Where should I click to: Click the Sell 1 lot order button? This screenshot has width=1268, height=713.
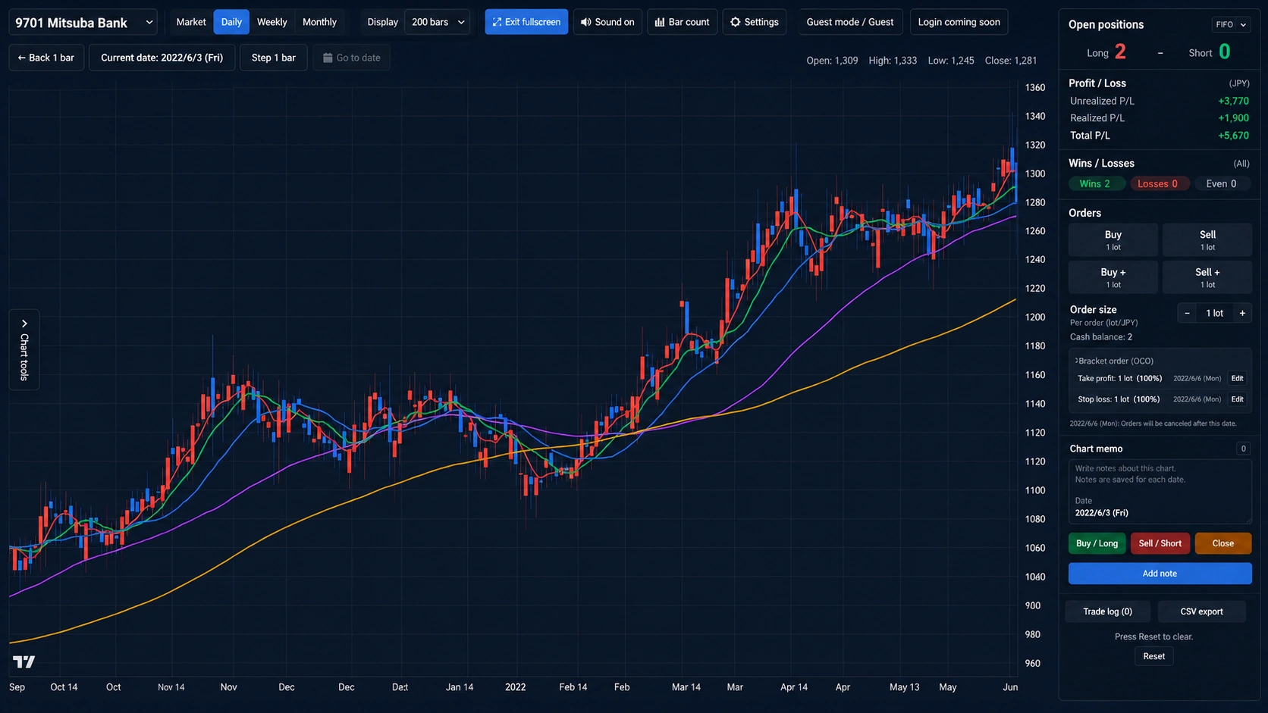click(1207, 240)
